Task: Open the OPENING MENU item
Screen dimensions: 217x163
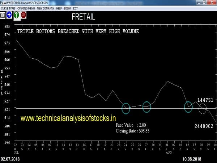Action: (26, 8)
